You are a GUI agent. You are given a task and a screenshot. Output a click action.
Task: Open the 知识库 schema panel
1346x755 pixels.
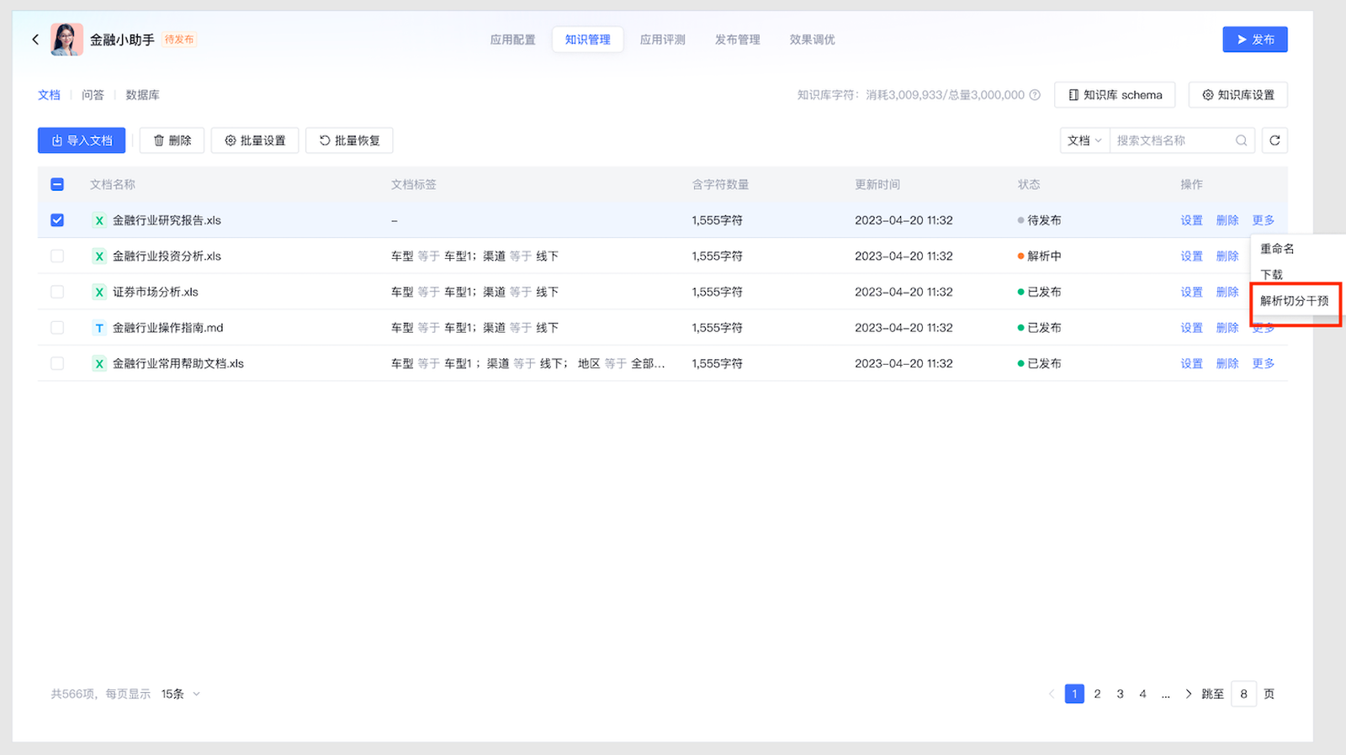tap(1115, 95)
